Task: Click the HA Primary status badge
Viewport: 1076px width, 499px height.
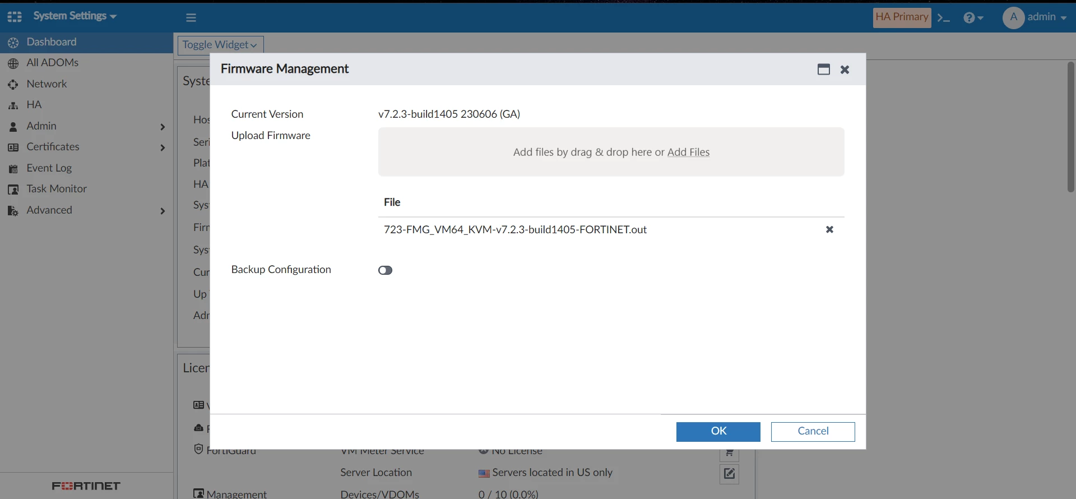Action: pyautogui.click(x=902, y=17)
